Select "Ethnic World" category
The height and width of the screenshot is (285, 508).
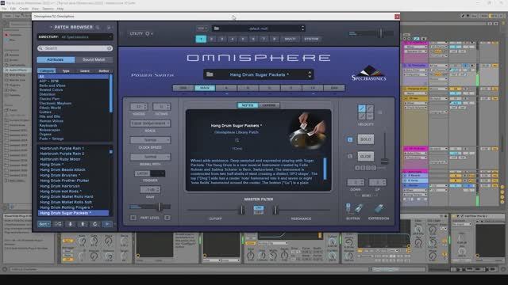50,108
